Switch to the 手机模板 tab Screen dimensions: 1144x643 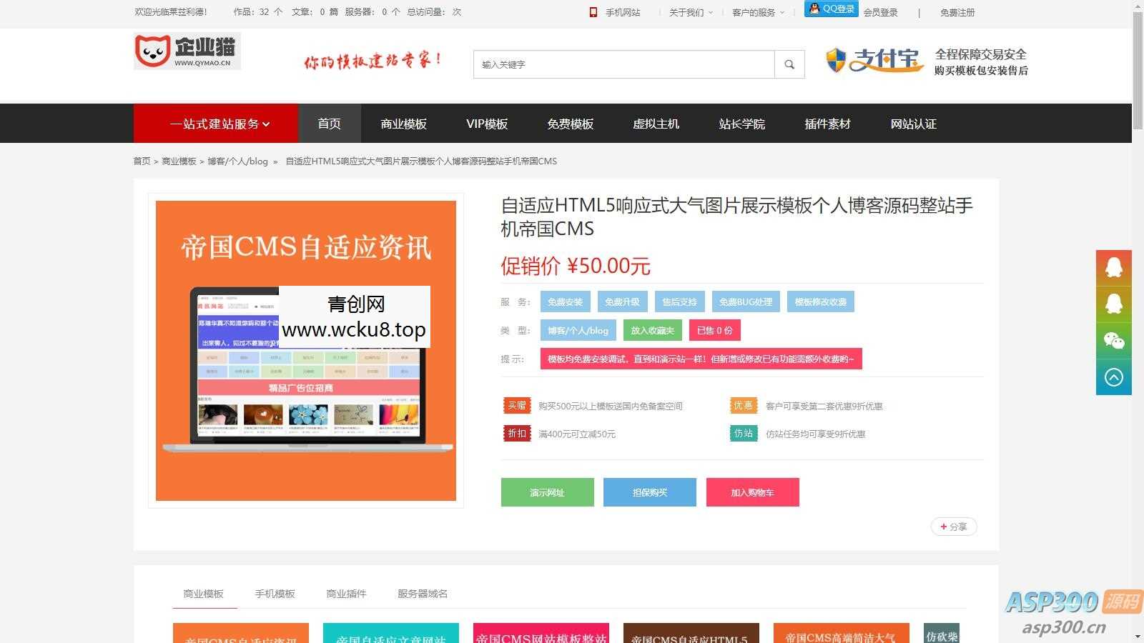(275, 593)
